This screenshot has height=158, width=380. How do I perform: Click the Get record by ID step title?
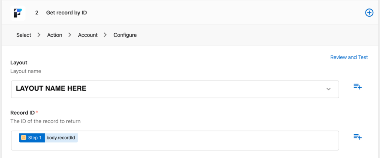point(66,13)
